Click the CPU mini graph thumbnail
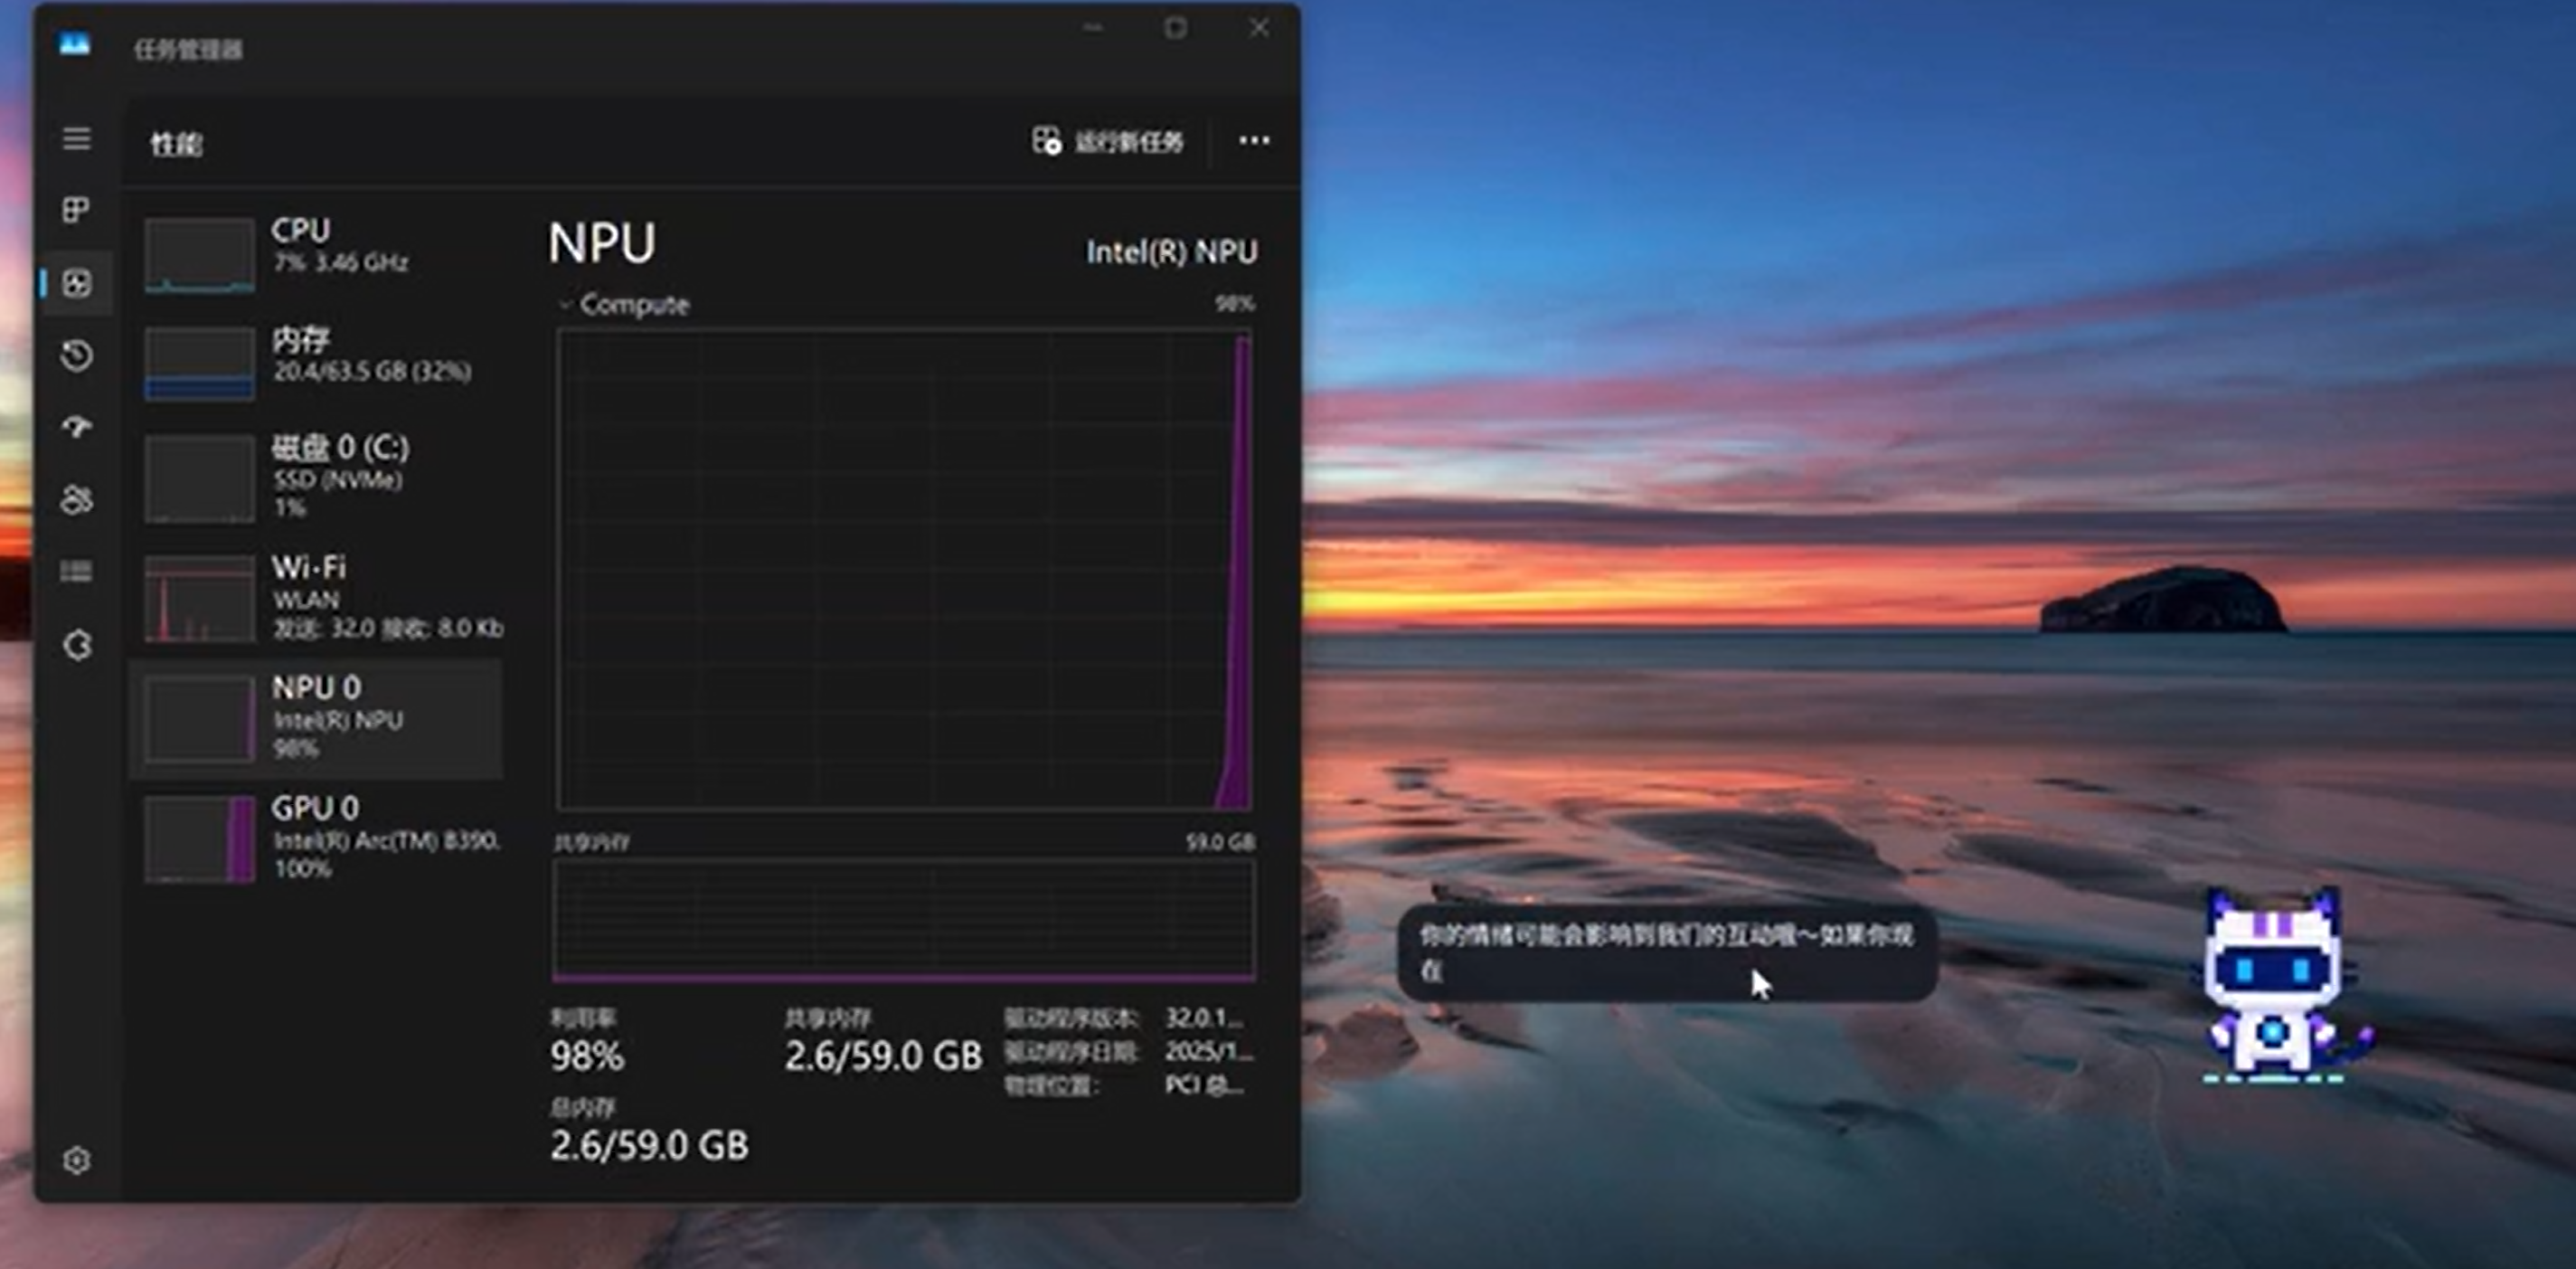2576x1269 pixels. (x=199, y=254)
